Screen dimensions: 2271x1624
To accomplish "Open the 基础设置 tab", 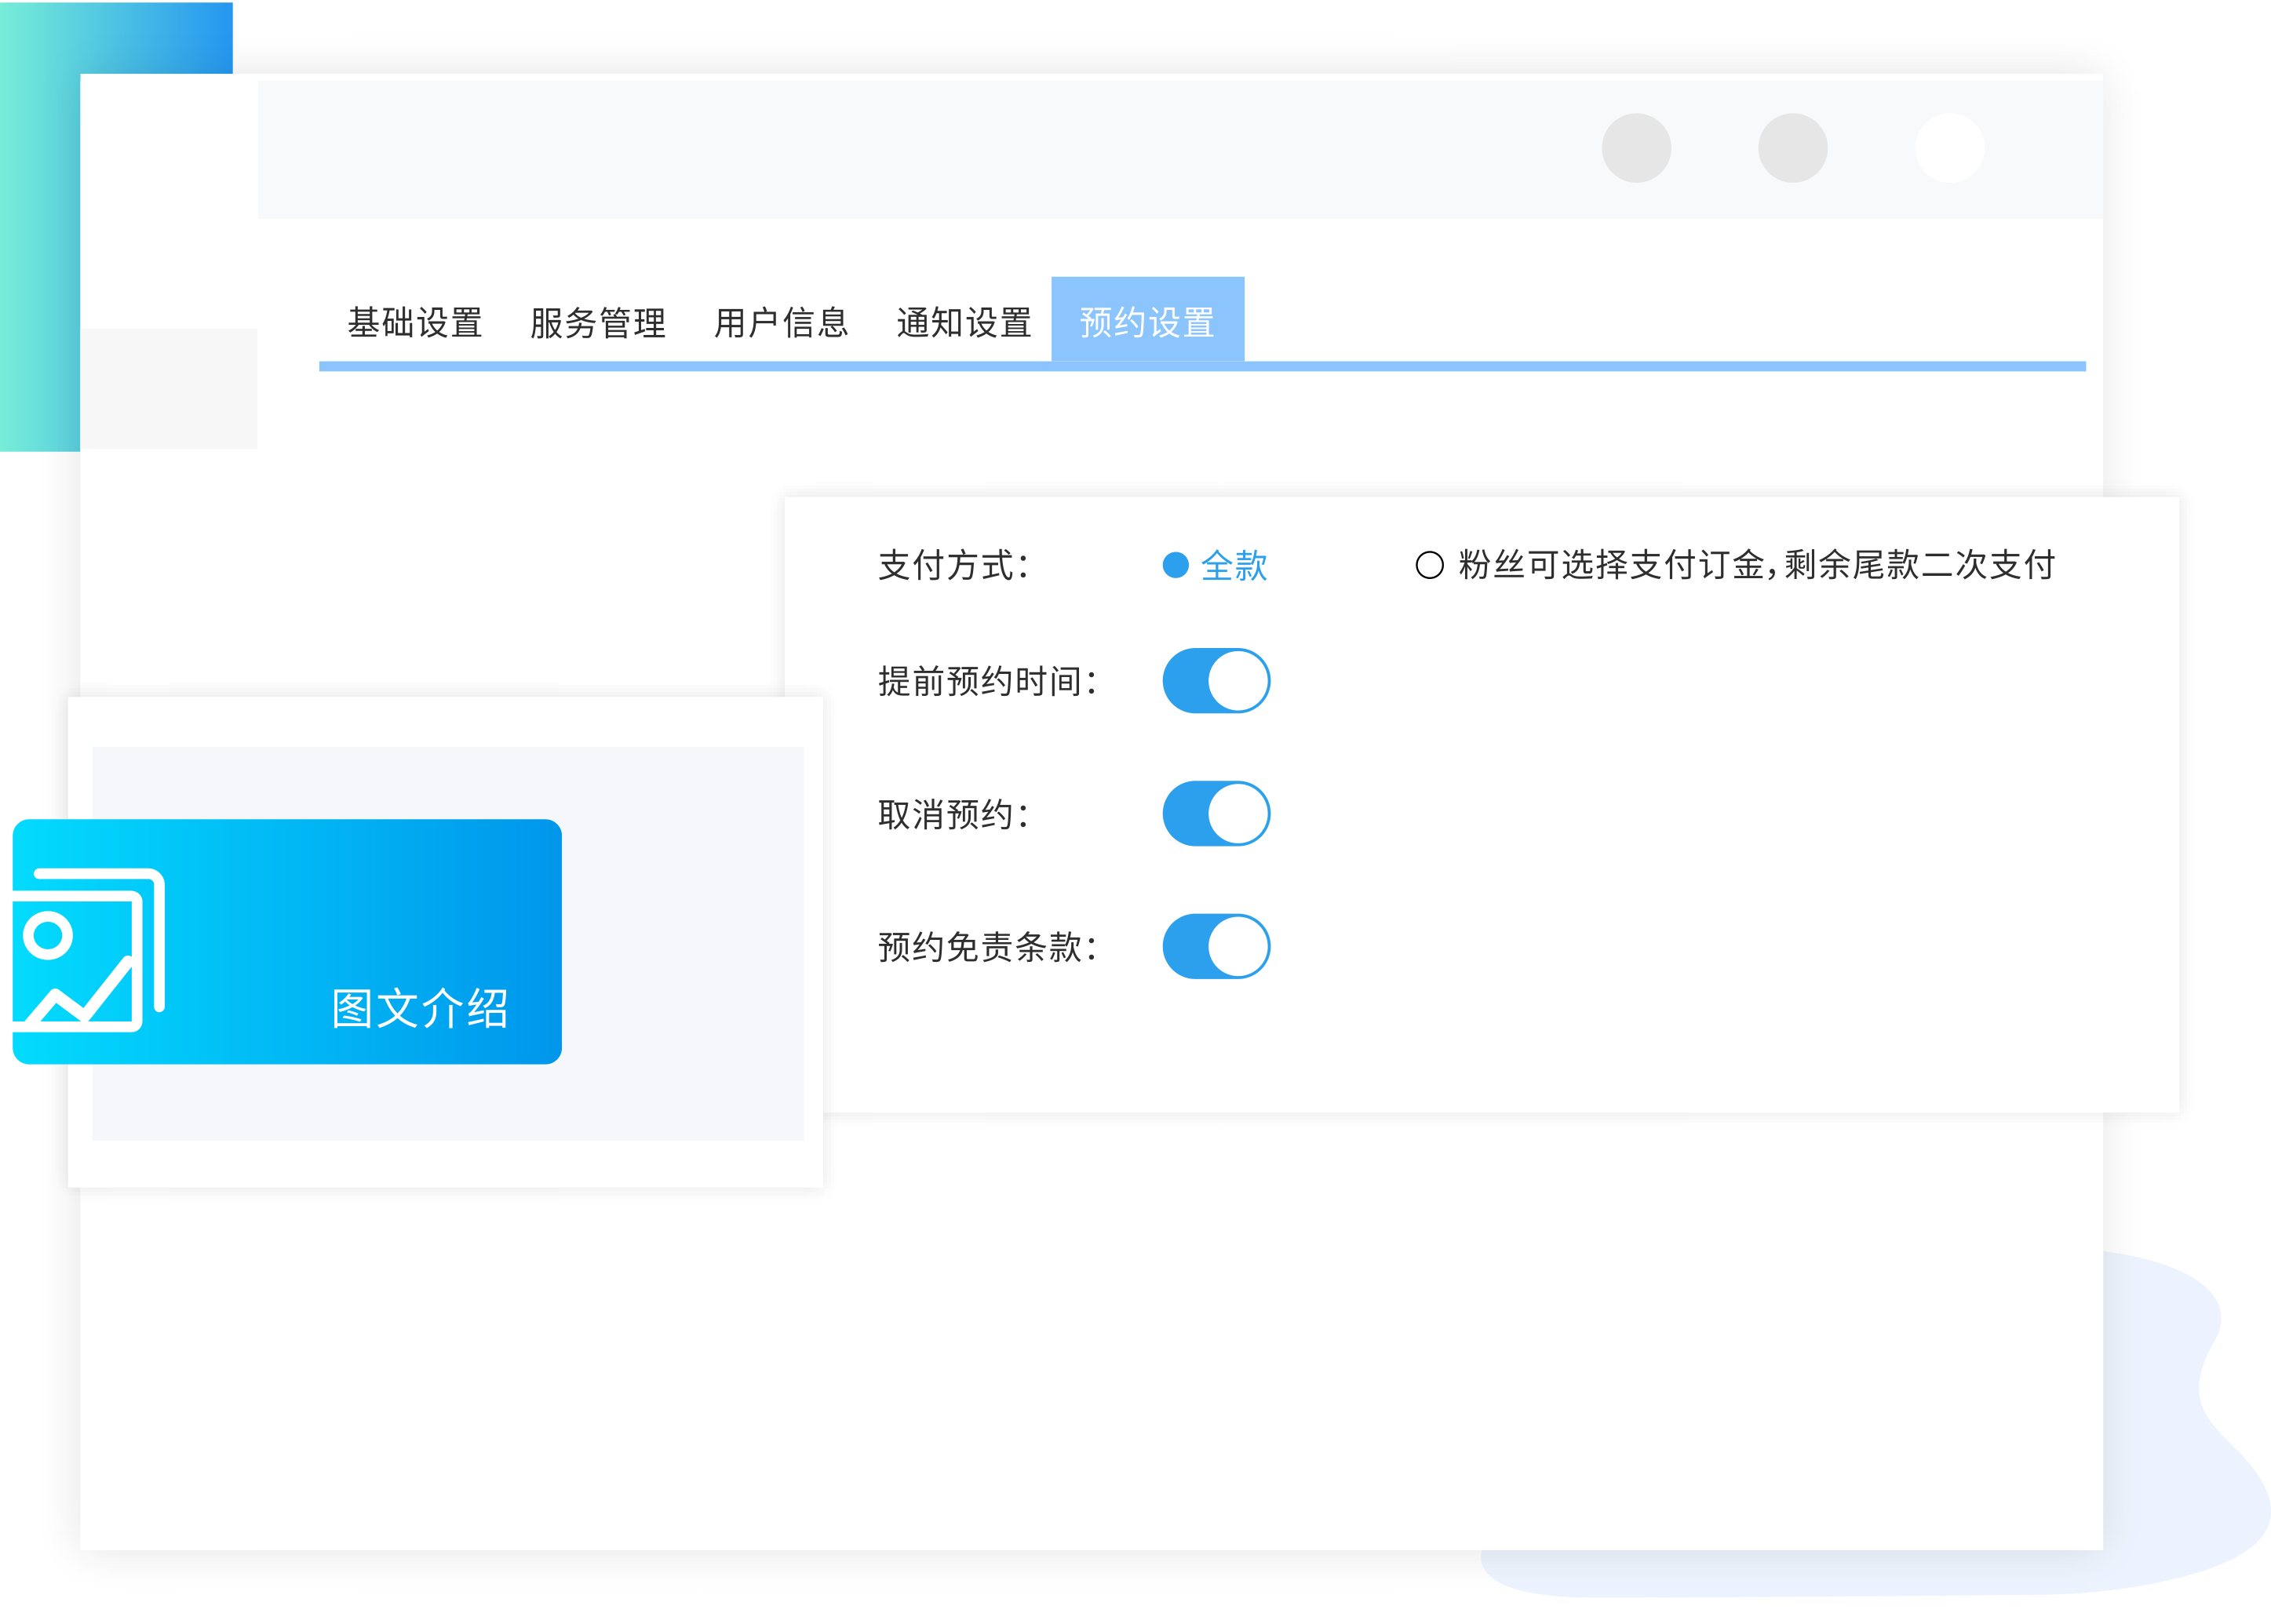I will (x=414, y=323).
